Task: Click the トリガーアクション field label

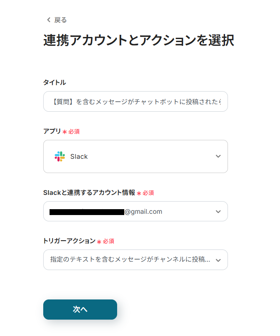Action: [x=69, y=241]
